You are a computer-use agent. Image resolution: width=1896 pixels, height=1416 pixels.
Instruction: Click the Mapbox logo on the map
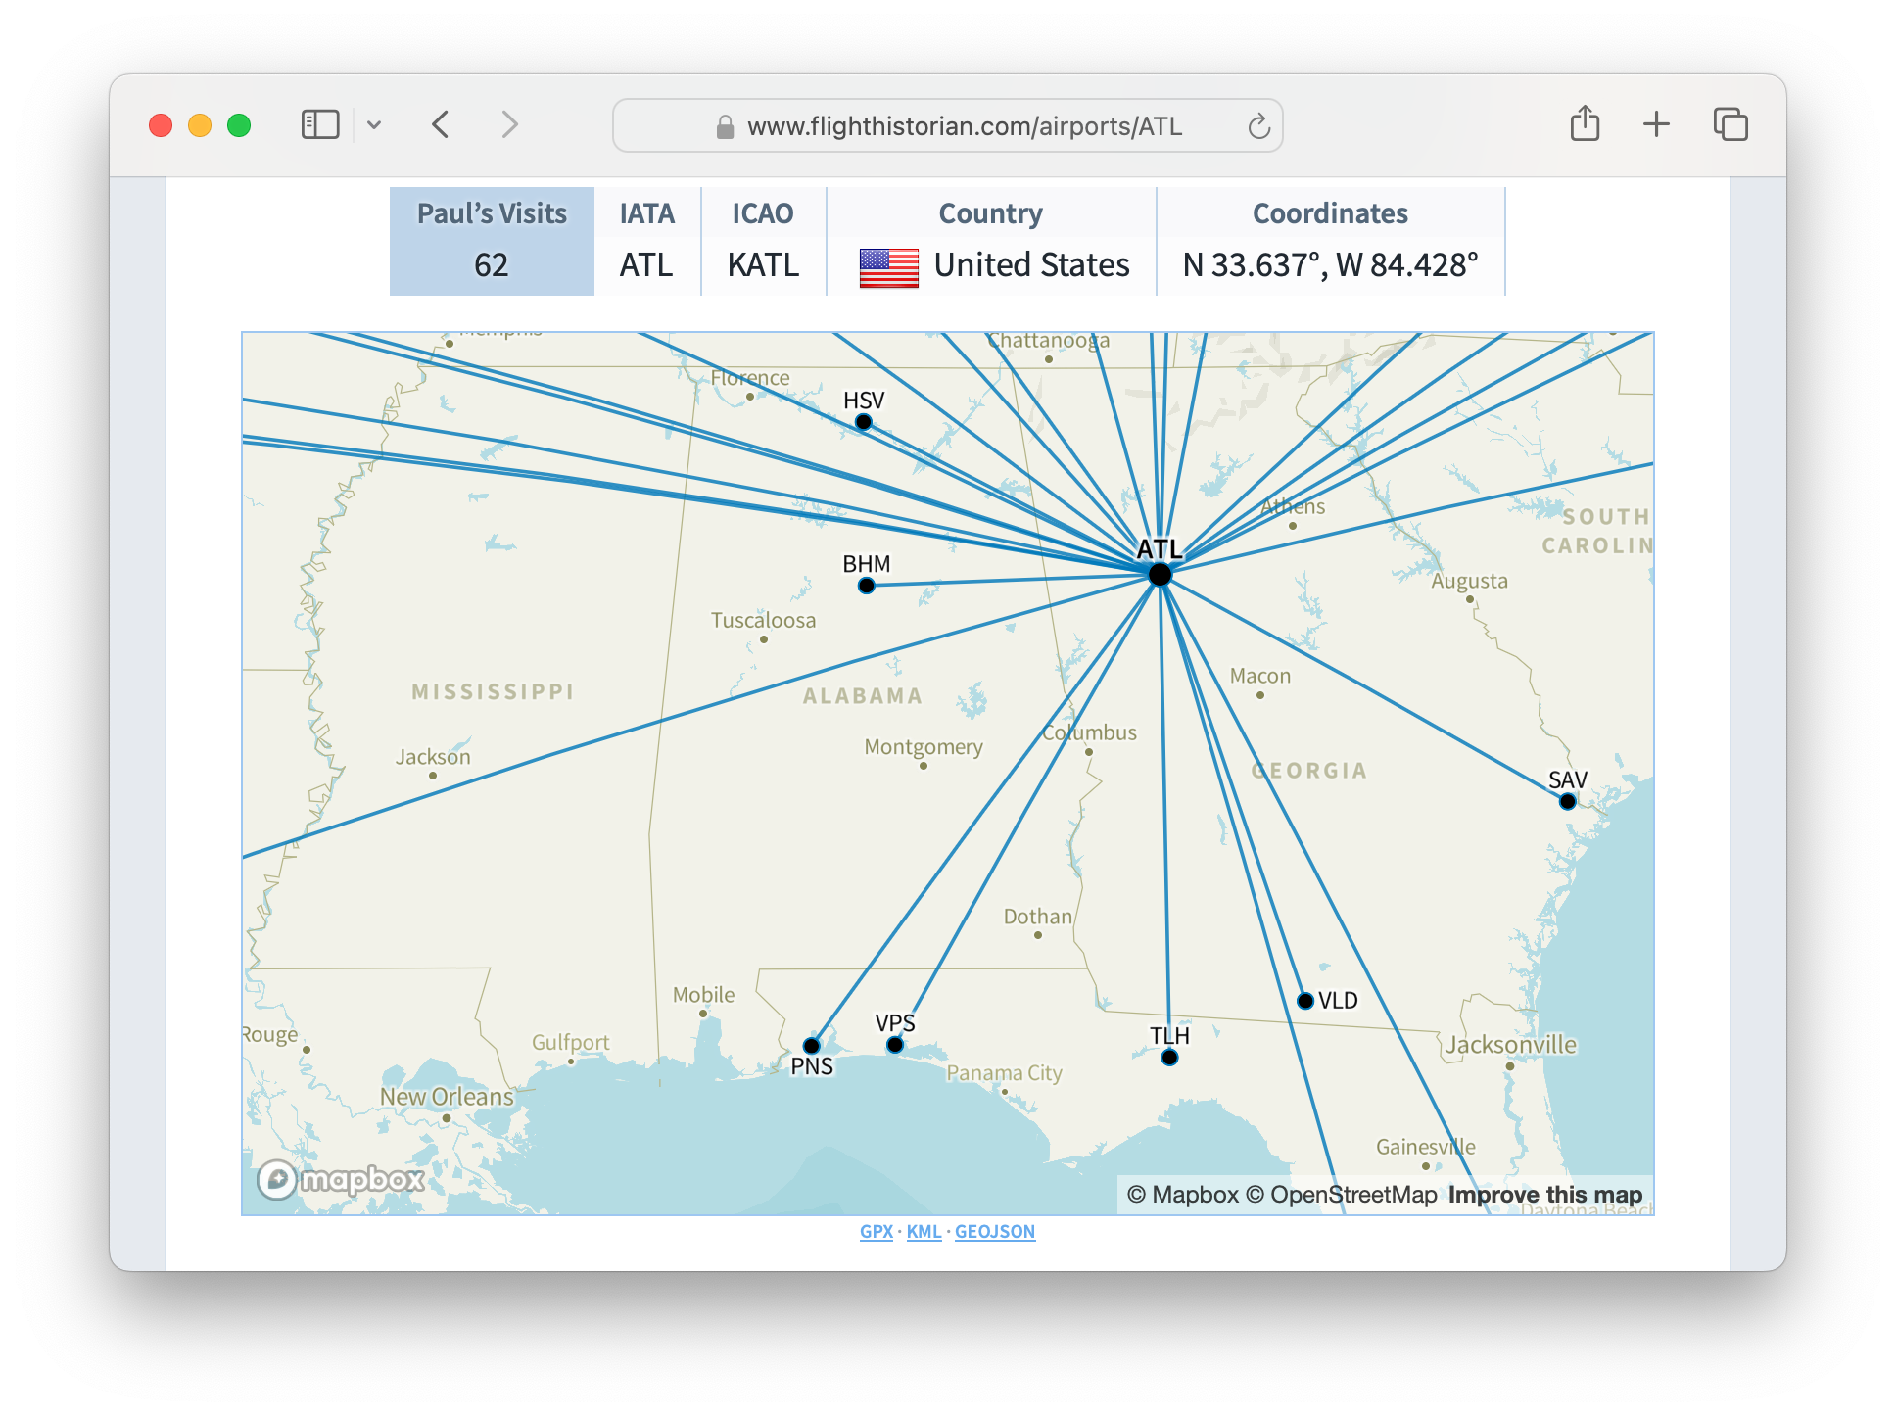click(x=342, y=1180)
